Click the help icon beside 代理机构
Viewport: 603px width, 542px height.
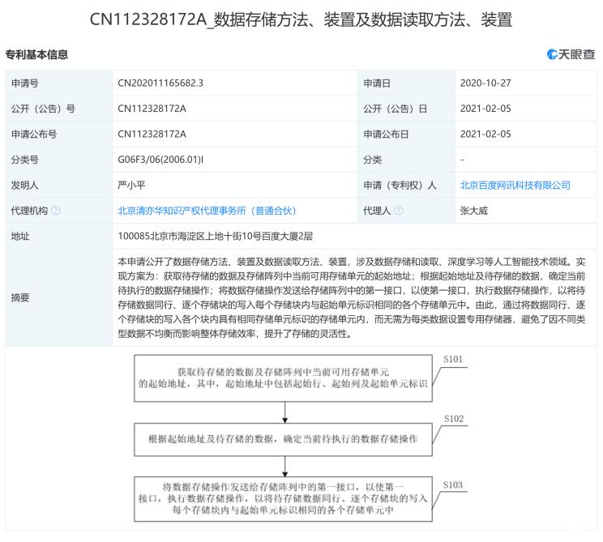click(x=56, y=210)
